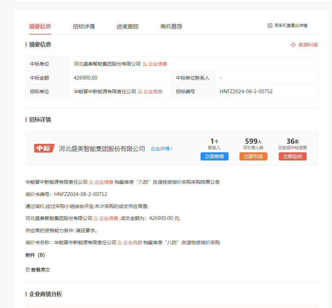Open the 进度跟踪 tab

128,26
